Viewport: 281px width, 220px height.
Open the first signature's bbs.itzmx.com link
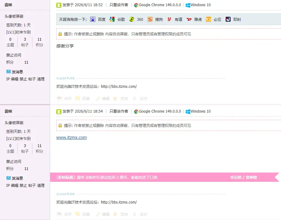pyautogui.click(x=119, y=87)
